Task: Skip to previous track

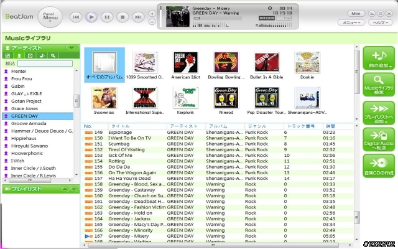Action: click(x=76, y=17)
